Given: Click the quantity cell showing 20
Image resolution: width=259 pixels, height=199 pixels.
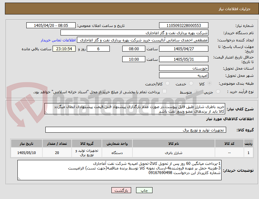Looking at the screenshot, I should point(57,153).
